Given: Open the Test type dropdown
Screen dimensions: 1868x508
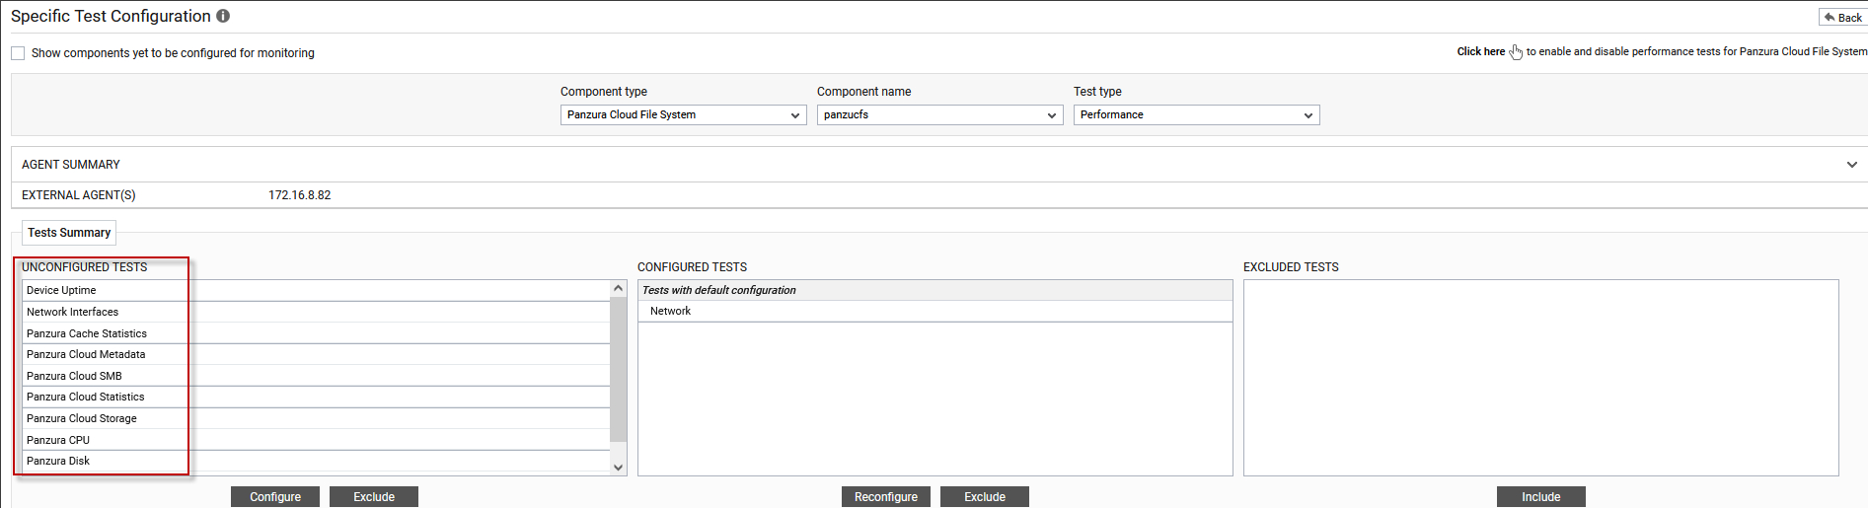Looking at the screenshot, I should click(1196, 115).
